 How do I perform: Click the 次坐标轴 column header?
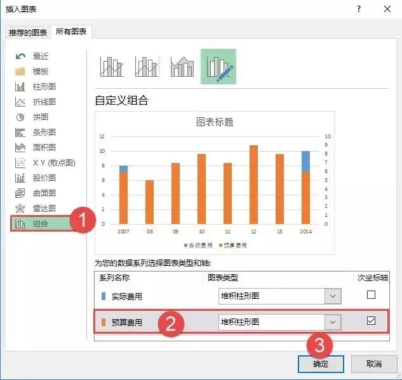[x=373, y=278]
